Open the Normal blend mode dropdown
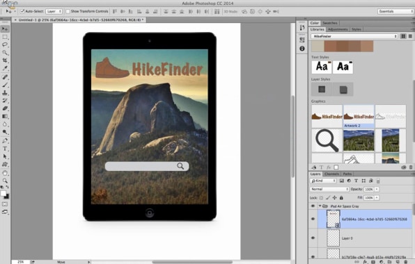The width and height of the screenshot is (415, 264). click(329, 189)
